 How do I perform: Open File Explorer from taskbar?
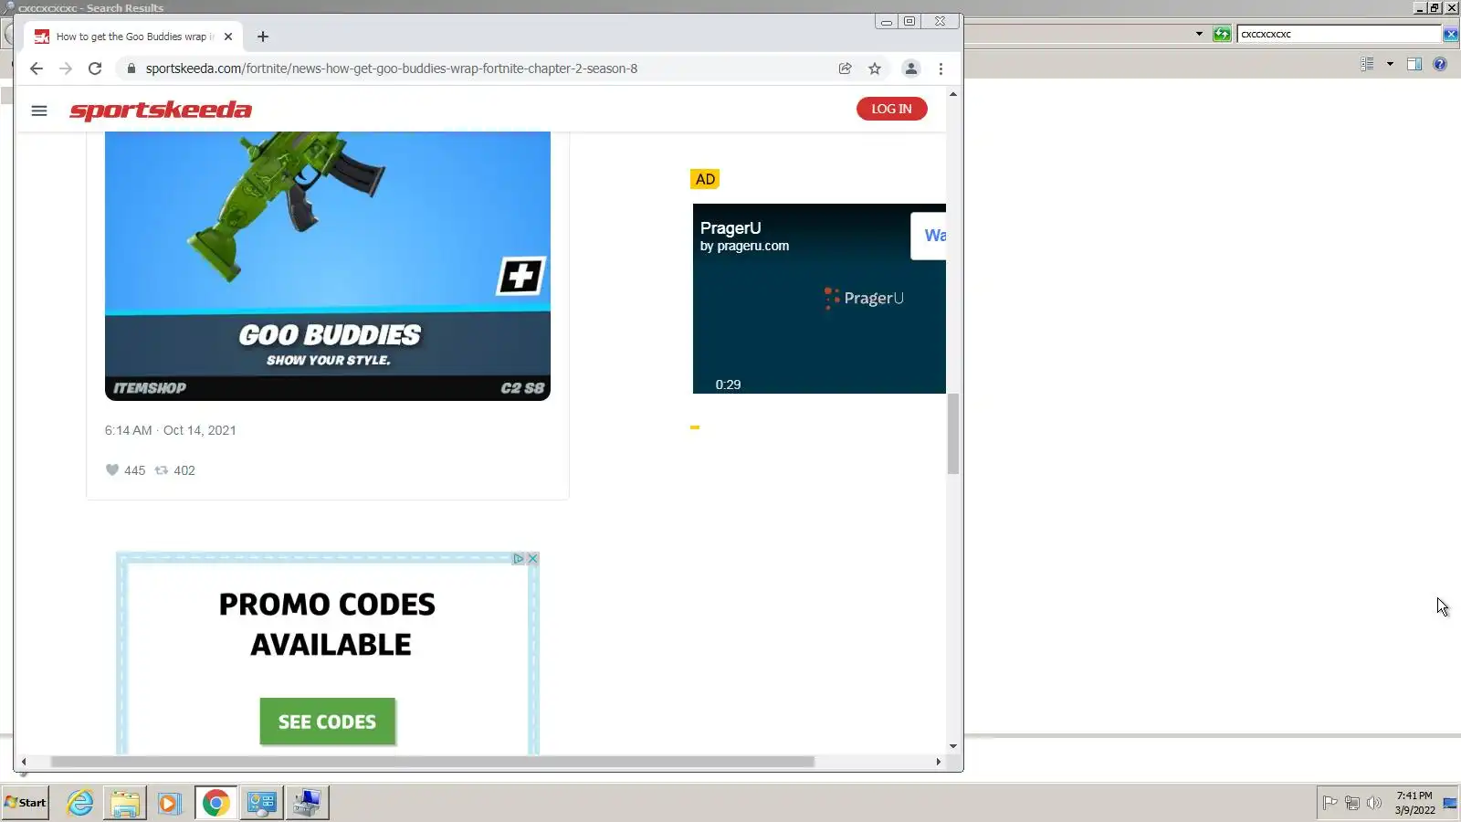pos(125,803)
